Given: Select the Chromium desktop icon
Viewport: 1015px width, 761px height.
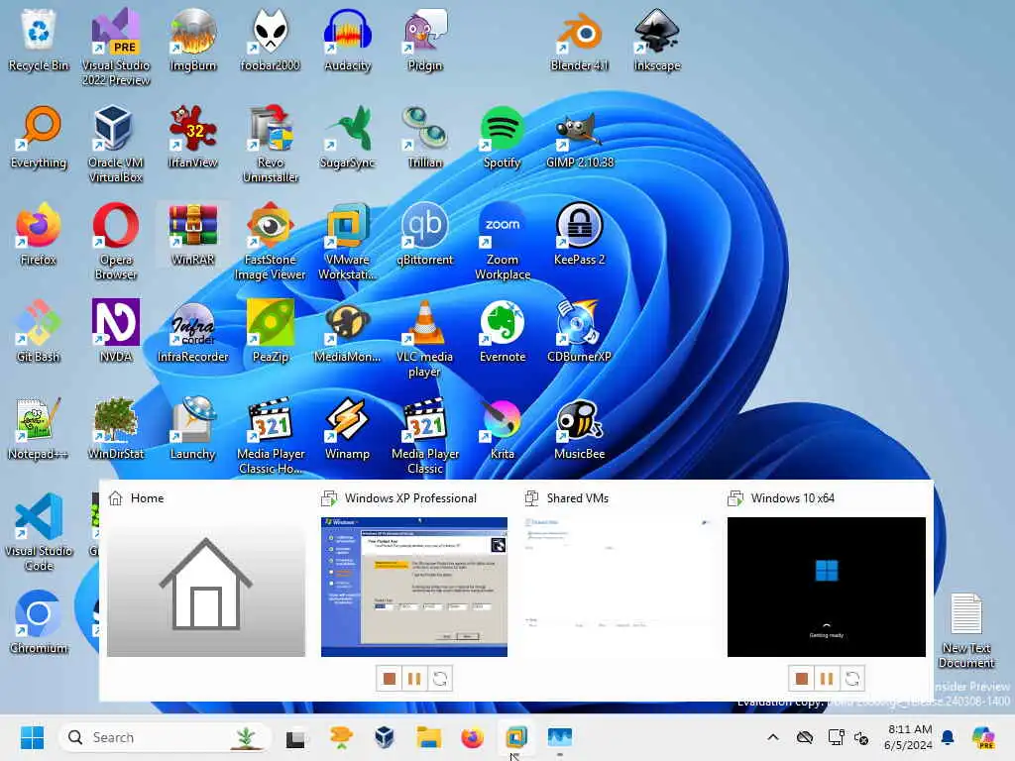Looking at the screenshot, I should pyautogui.click(x=39, y=622).
